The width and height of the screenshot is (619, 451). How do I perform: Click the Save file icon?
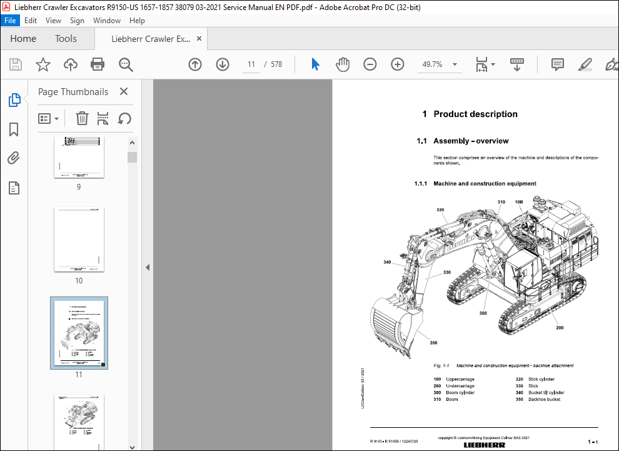pos(16,64)
